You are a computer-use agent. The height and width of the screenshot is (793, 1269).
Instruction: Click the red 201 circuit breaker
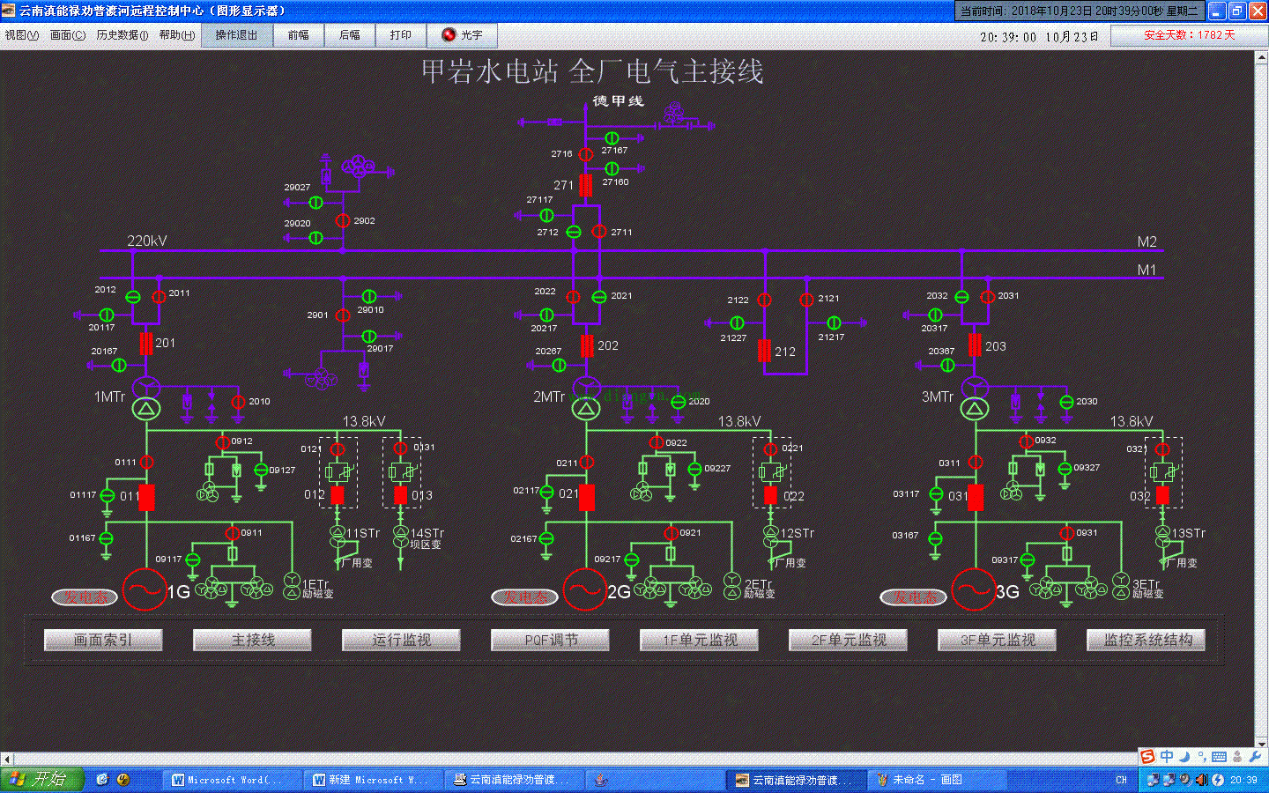point(146,343)
